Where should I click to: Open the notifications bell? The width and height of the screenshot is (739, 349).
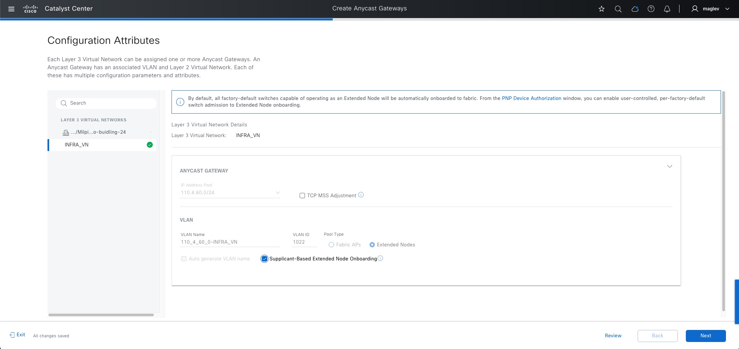(667, 9)
